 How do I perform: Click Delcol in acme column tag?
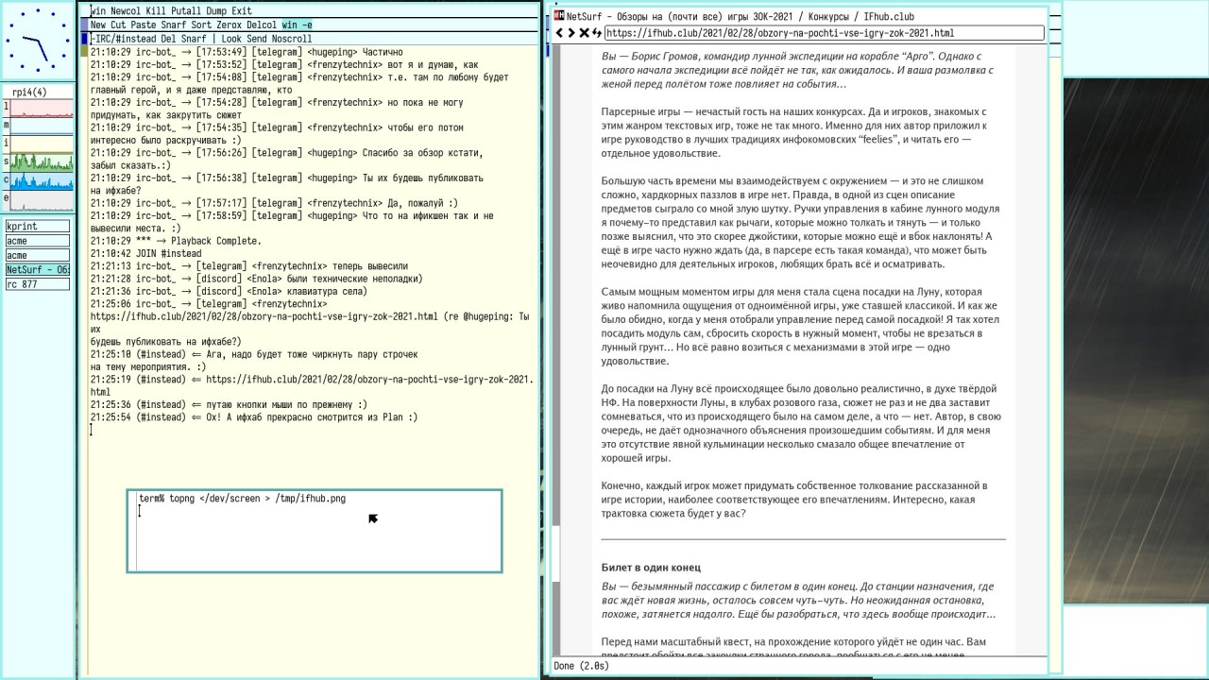[263, 25]
